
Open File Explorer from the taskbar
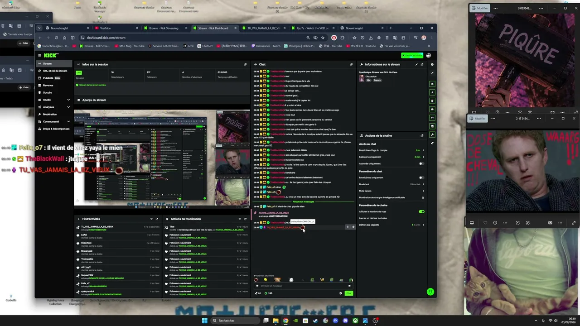[275, 321]
